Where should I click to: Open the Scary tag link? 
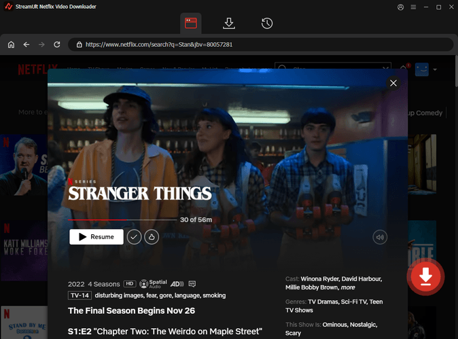pyautogui.click(x=293, y=333)
